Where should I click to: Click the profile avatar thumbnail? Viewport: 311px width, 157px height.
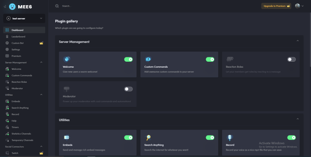pyautogui.click(x=297, y=6)
